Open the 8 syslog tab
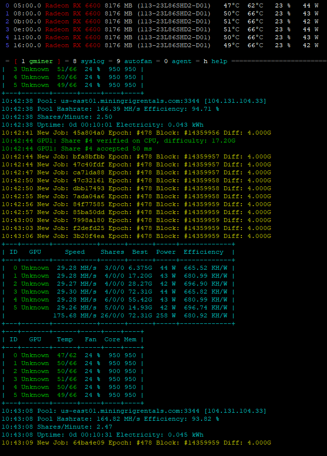The image size is (327, 456). pos(89,62)
